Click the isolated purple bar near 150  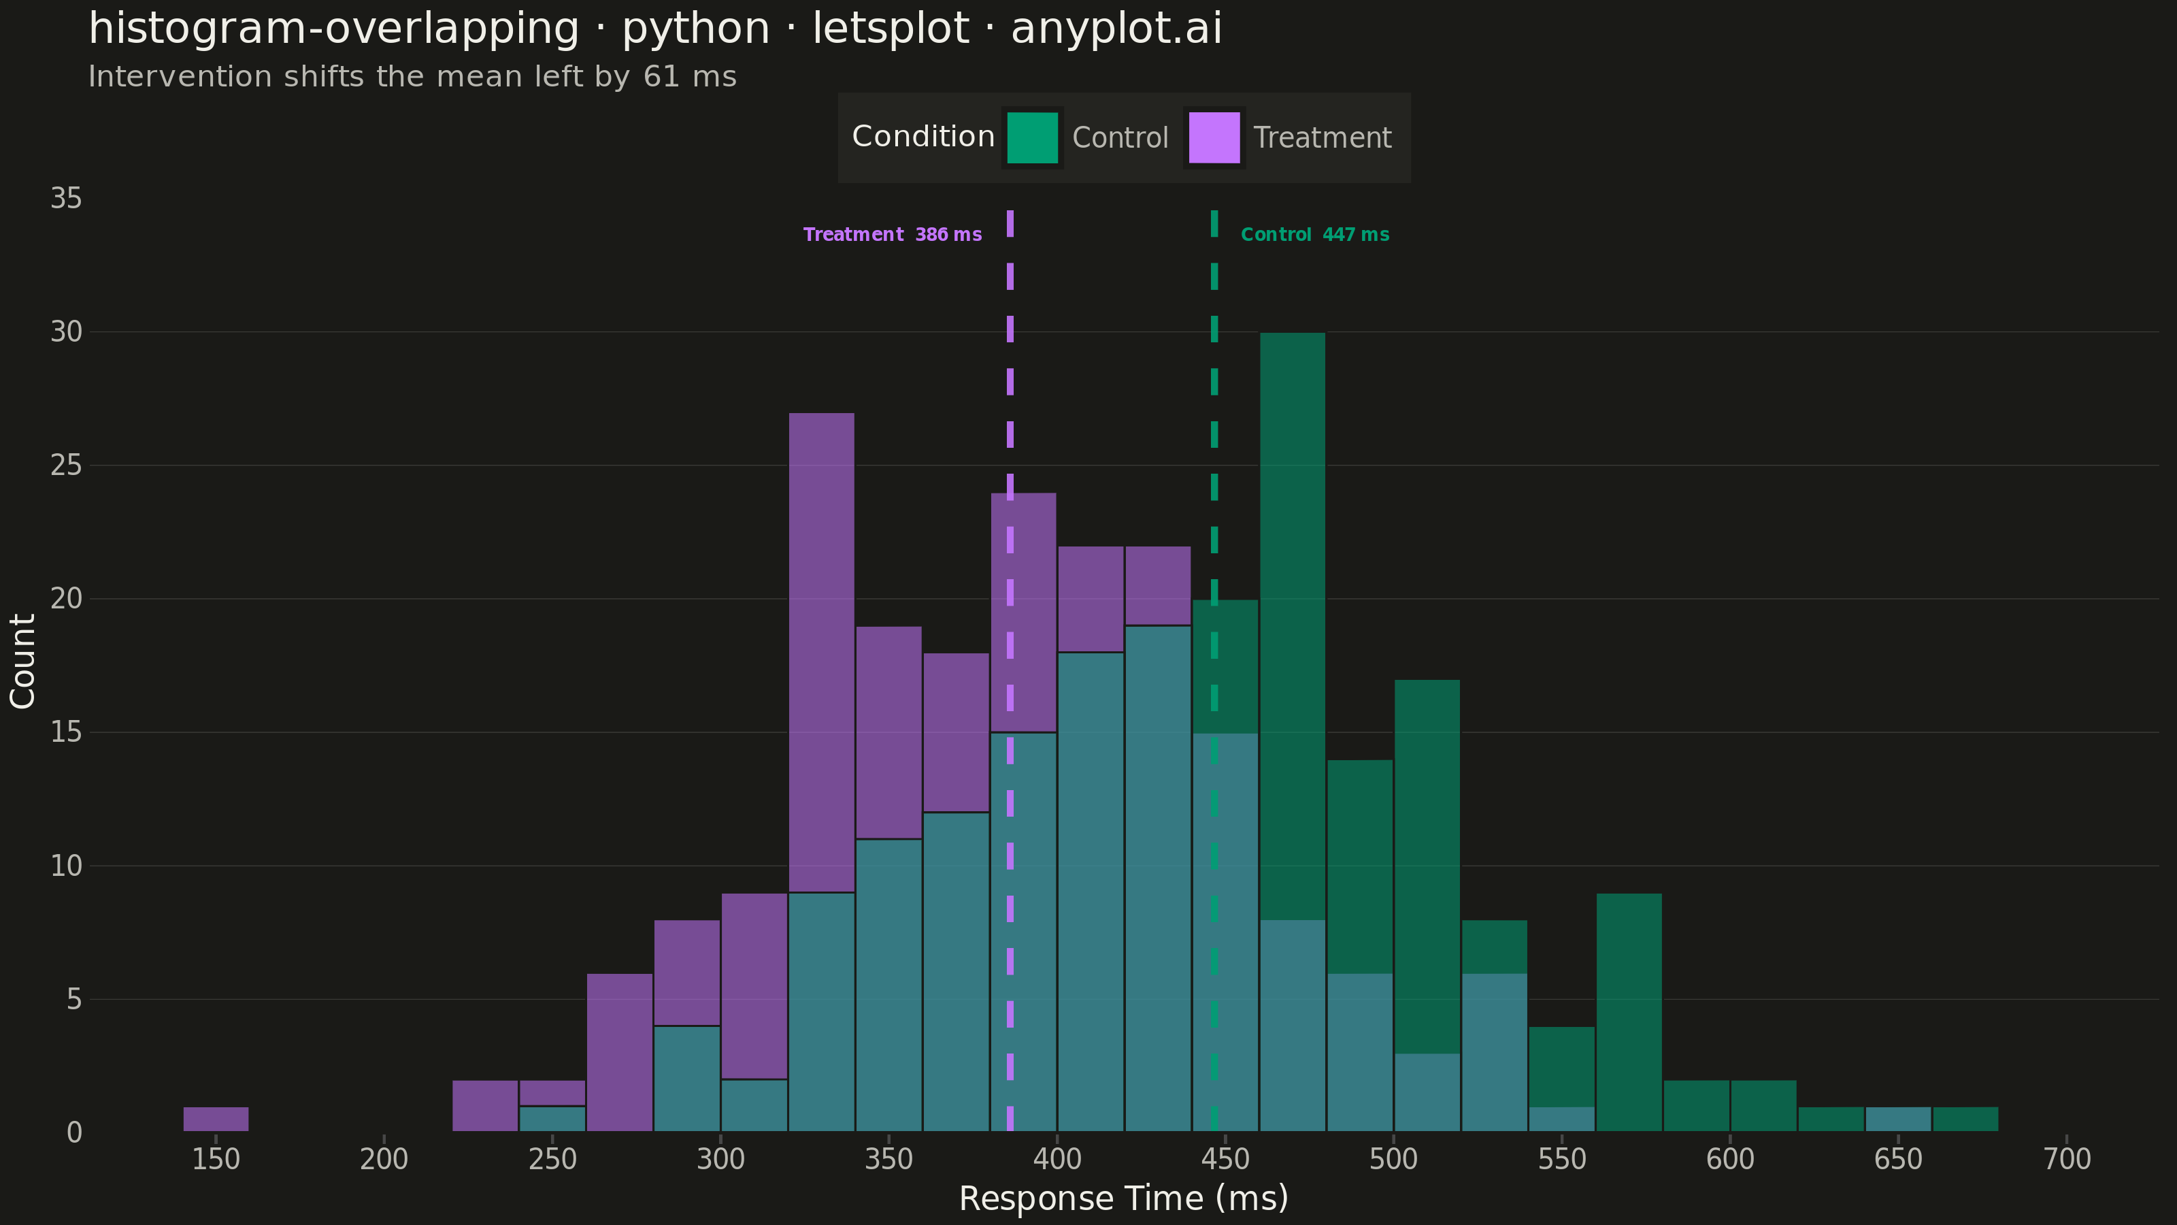click(216, 1118)
